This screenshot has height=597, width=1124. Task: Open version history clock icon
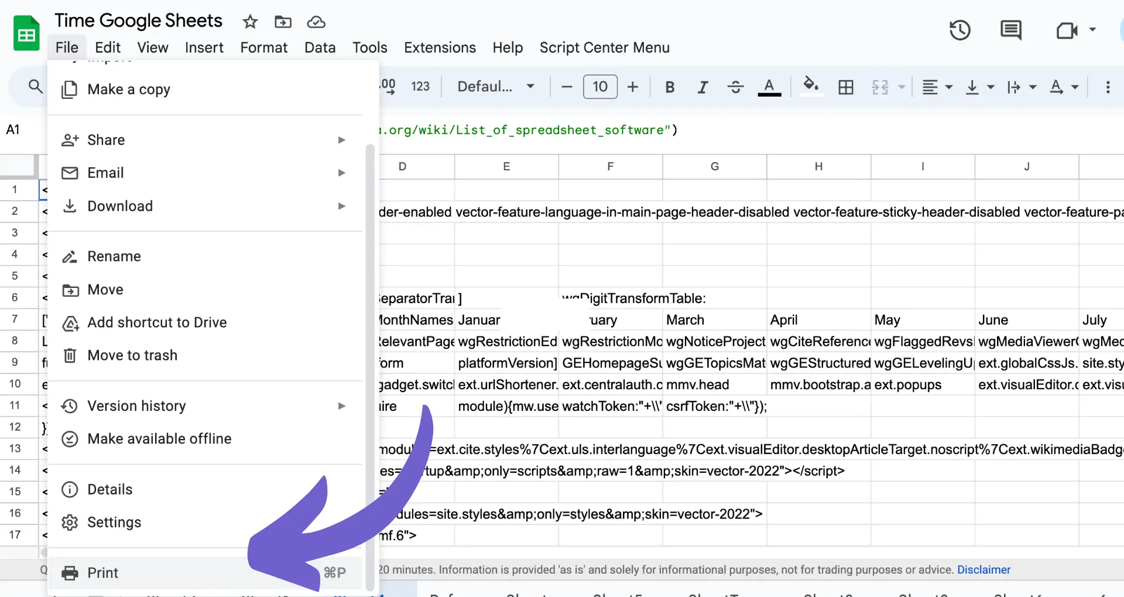pyautogui.click(x=960, y=30)
